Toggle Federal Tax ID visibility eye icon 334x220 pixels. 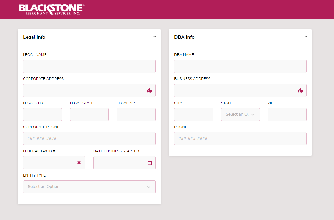click(79, 163)
